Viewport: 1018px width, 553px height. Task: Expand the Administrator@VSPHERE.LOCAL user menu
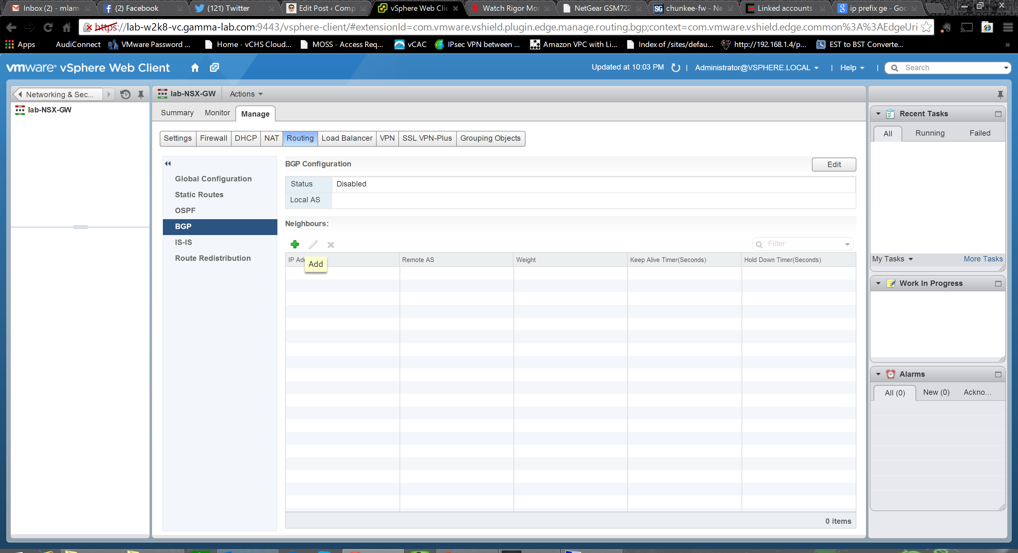tap(757, 68)
